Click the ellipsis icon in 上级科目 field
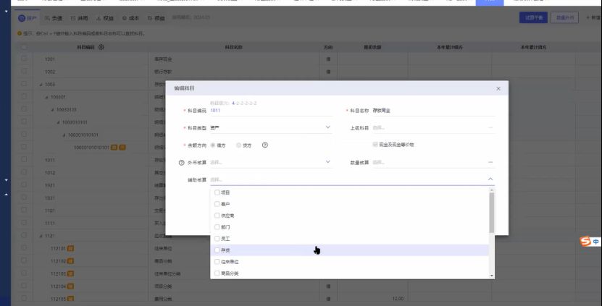The height and width of the screenshot is (306, 602). click(x=490, y=127)
